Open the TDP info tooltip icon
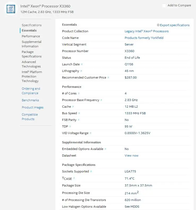The height and width of the screenshot is (210, 196). [70, 126]
